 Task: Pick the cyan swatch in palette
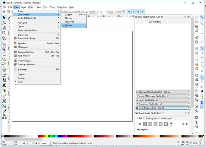point(56,136)
